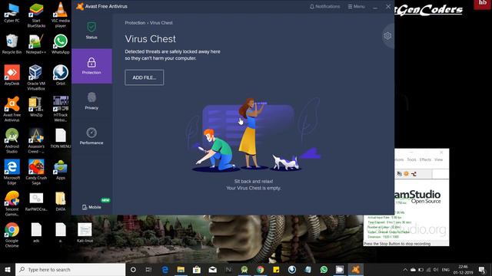Click the Windows Start button

tap(8, 269)
